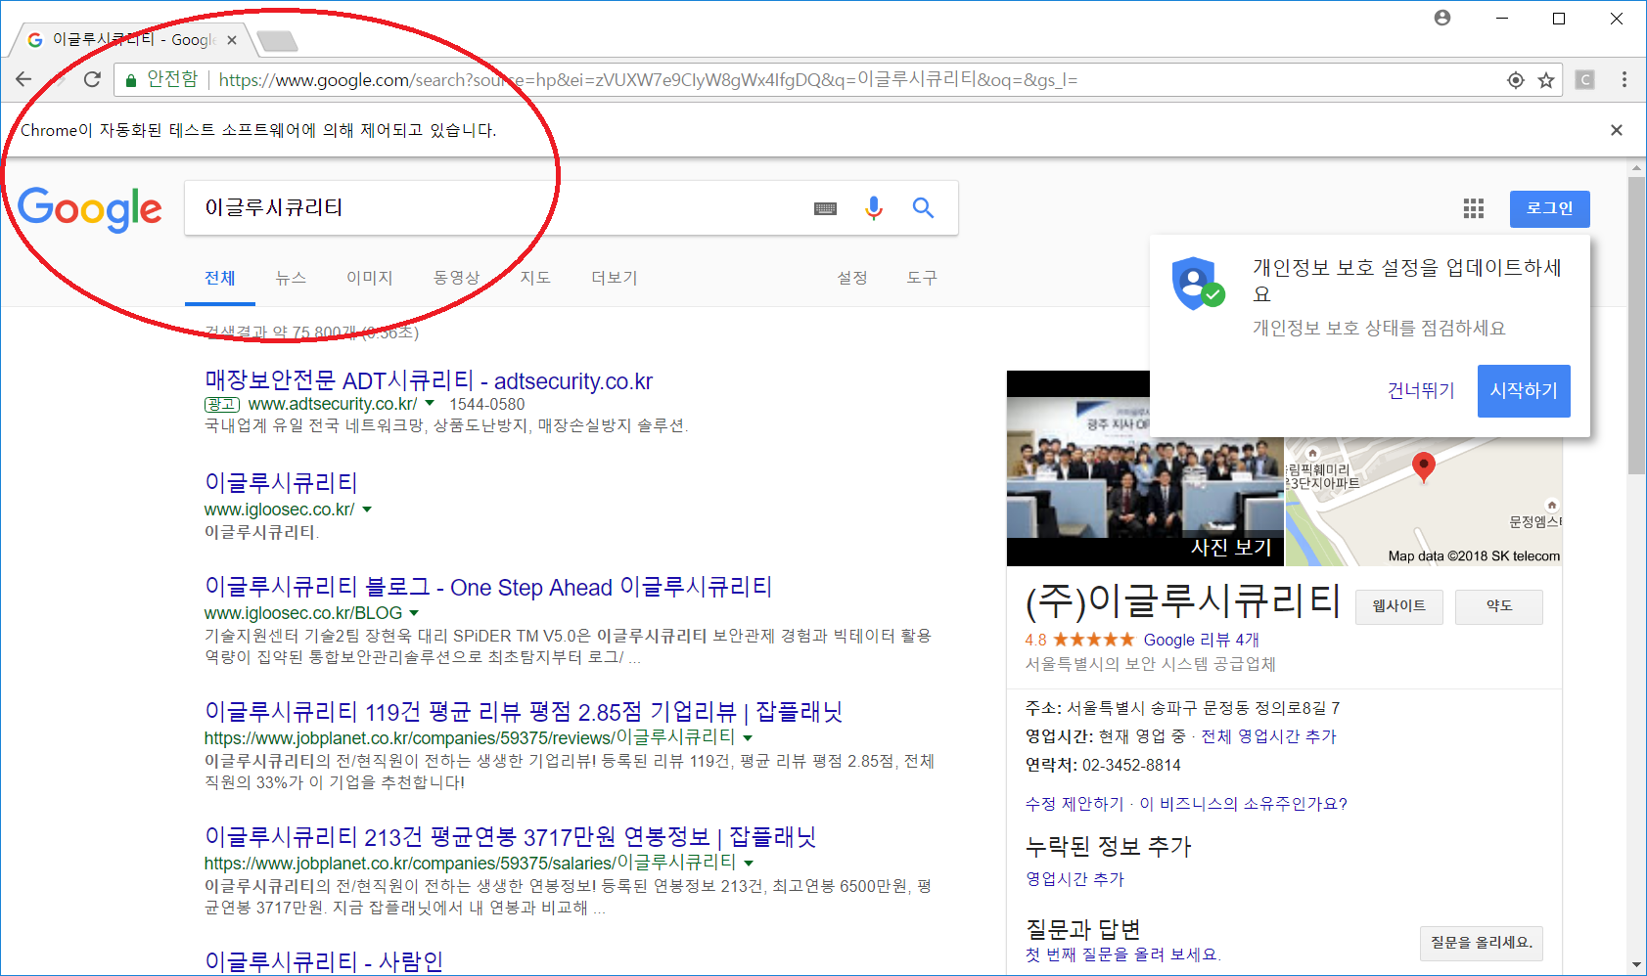1647x976 pixels.
Task: Click the red map pin marker
Action: tap(1424, 467)
